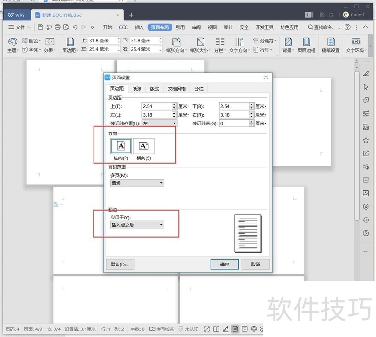Click the 默认(D)... button
The width and height of the screenshot is (376, 337).
click(x=120, y=264)
